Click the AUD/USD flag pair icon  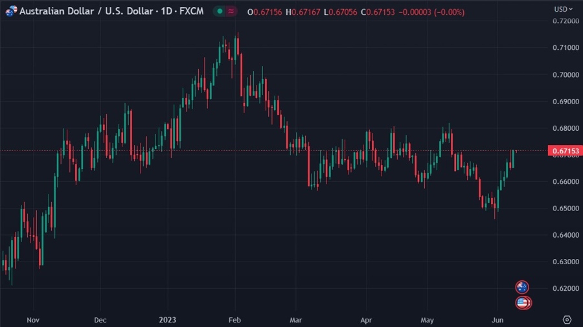tap(11, 11)
